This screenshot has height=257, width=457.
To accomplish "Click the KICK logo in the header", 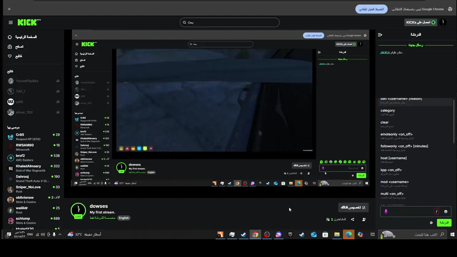I will pos(29,22).
